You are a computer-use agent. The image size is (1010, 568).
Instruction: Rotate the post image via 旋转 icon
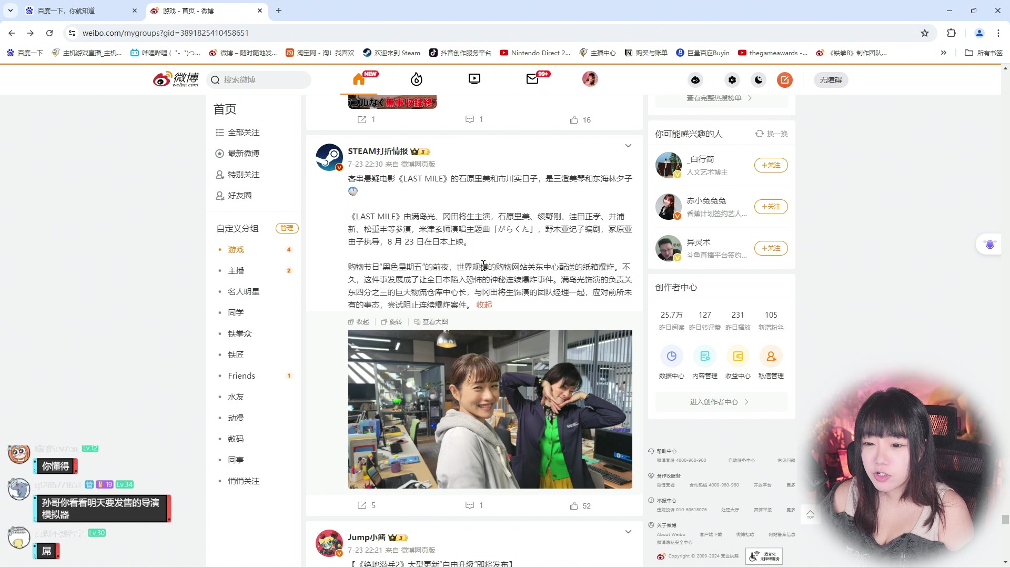(x=392, y=321)
